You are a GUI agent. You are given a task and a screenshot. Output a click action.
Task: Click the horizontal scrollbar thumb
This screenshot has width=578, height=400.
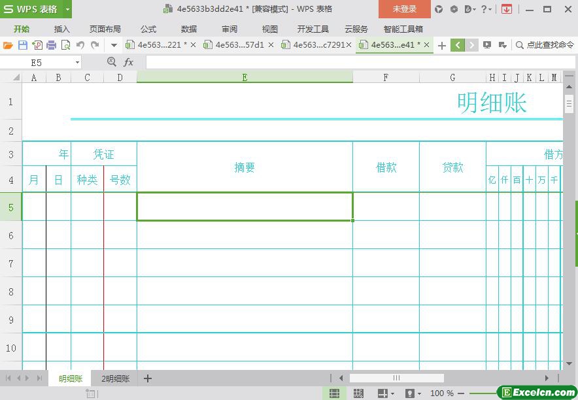click(396, 378)
